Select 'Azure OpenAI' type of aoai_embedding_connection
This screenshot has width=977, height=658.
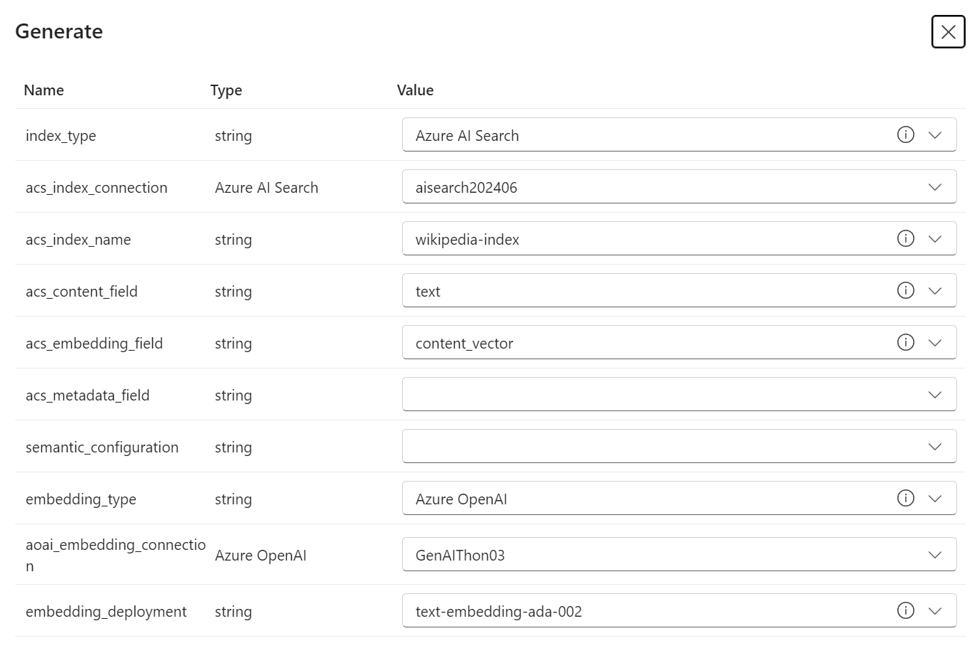point(260,556)
